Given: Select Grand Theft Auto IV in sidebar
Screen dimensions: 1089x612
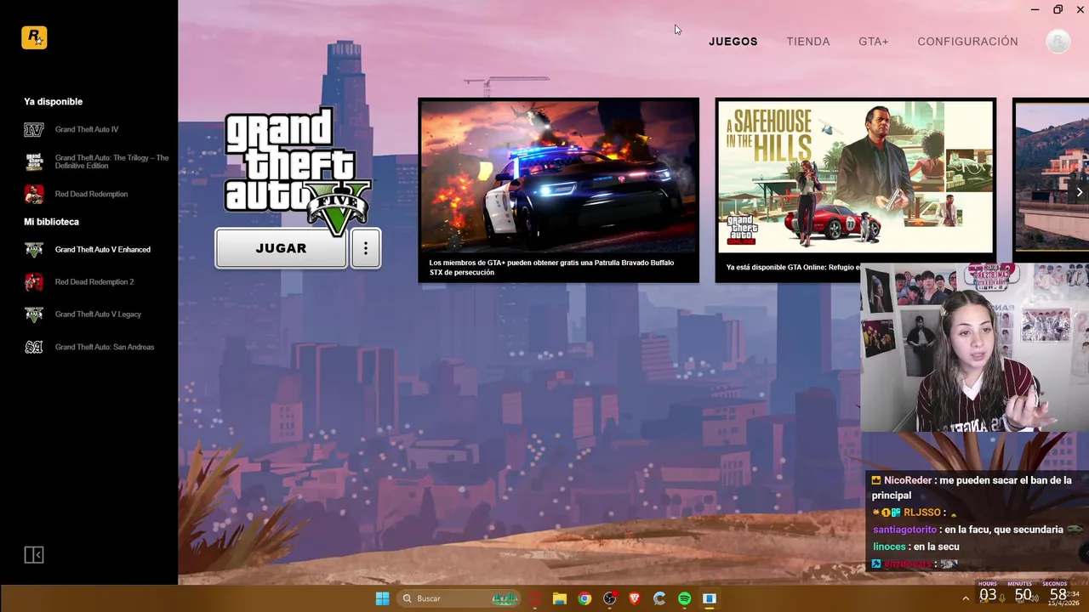Looking at the screenshot, I should (x=87, y=129).
